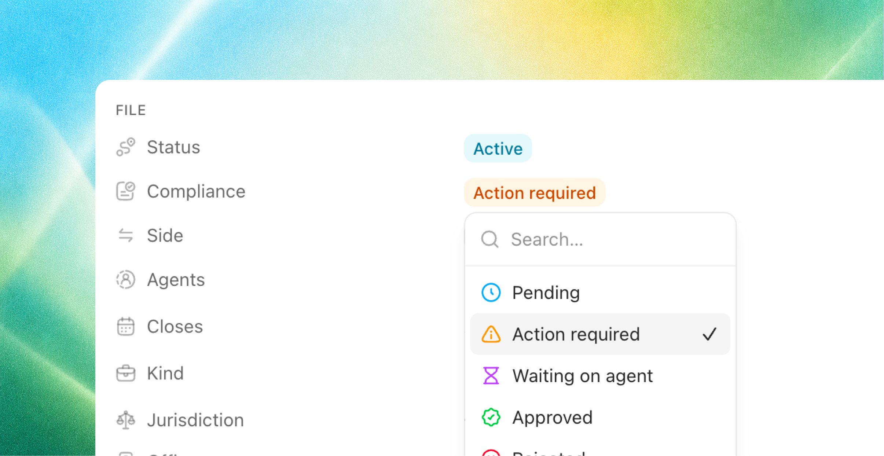884x456 pixels.
Task: Focus the Search... input field
Action: click(600, 239)
